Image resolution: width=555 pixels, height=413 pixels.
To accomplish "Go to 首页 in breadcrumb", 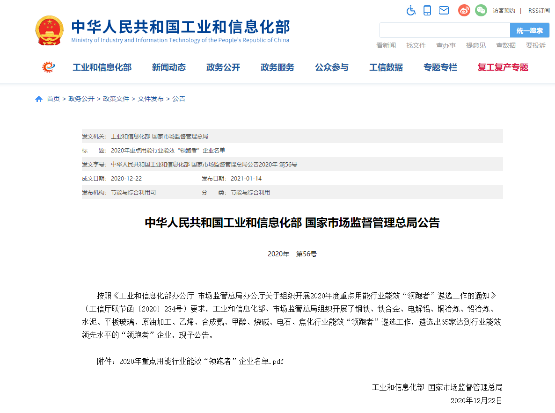I will click(x=53, y=99).
